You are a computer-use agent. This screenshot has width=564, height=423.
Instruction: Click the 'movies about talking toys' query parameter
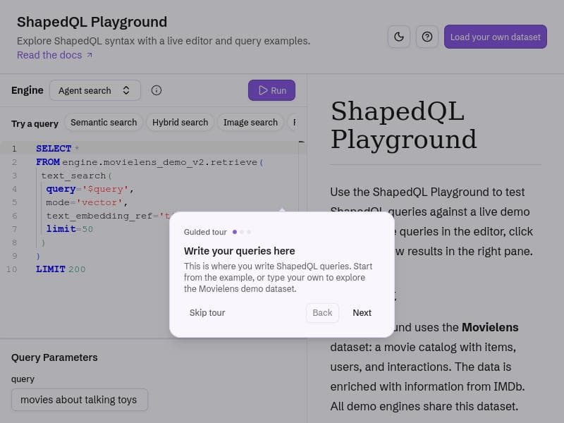(x=79, y=399)
